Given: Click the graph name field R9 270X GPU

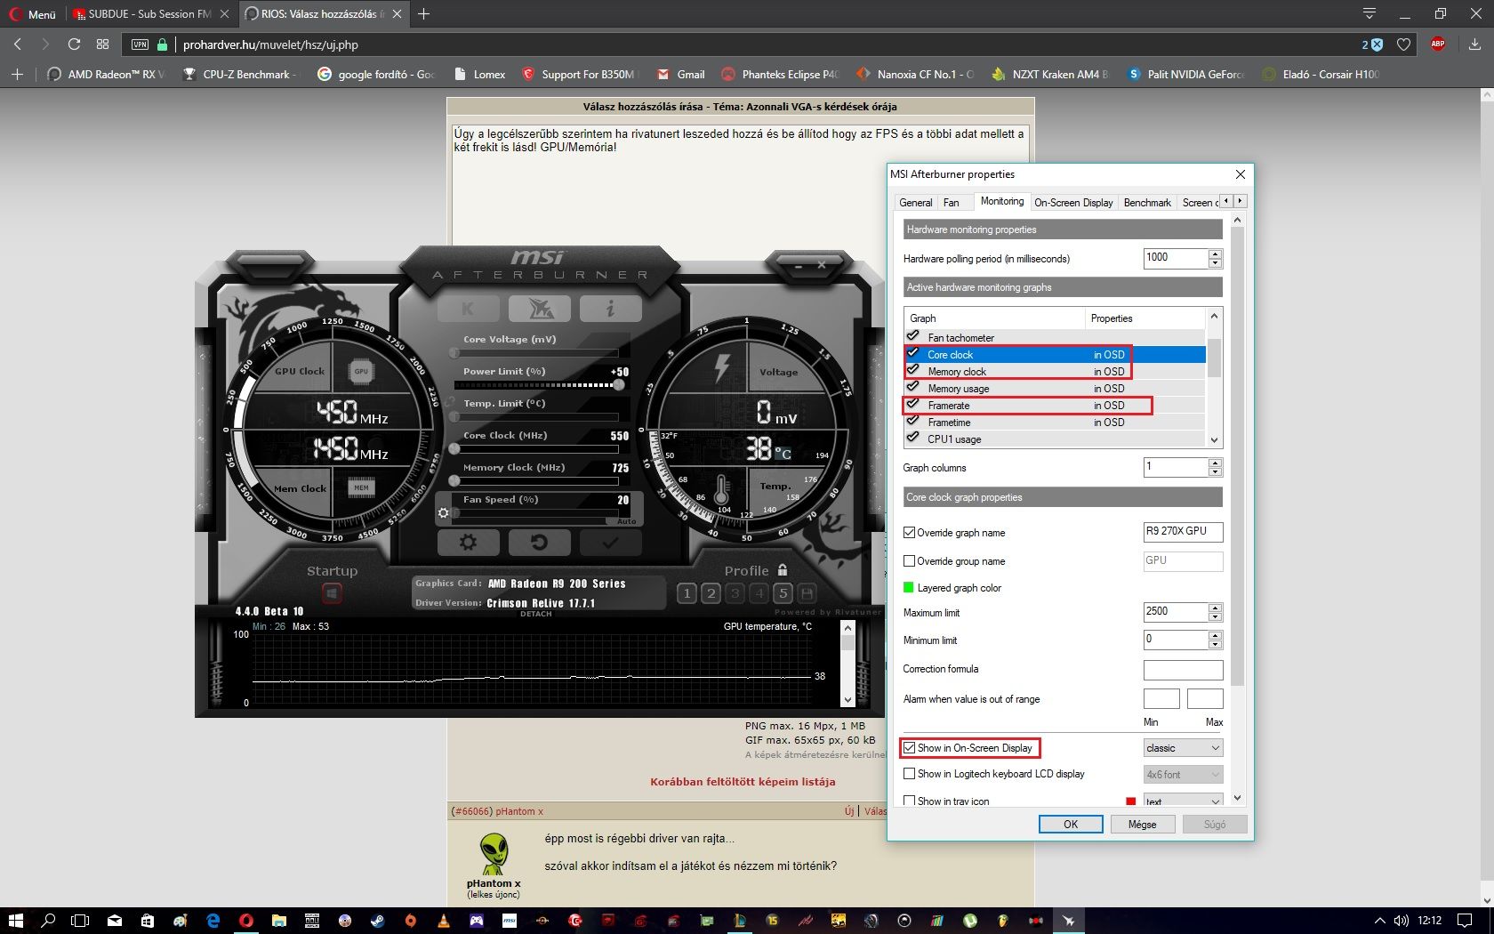Looking at the screenshot, I should pos(1183,532).
